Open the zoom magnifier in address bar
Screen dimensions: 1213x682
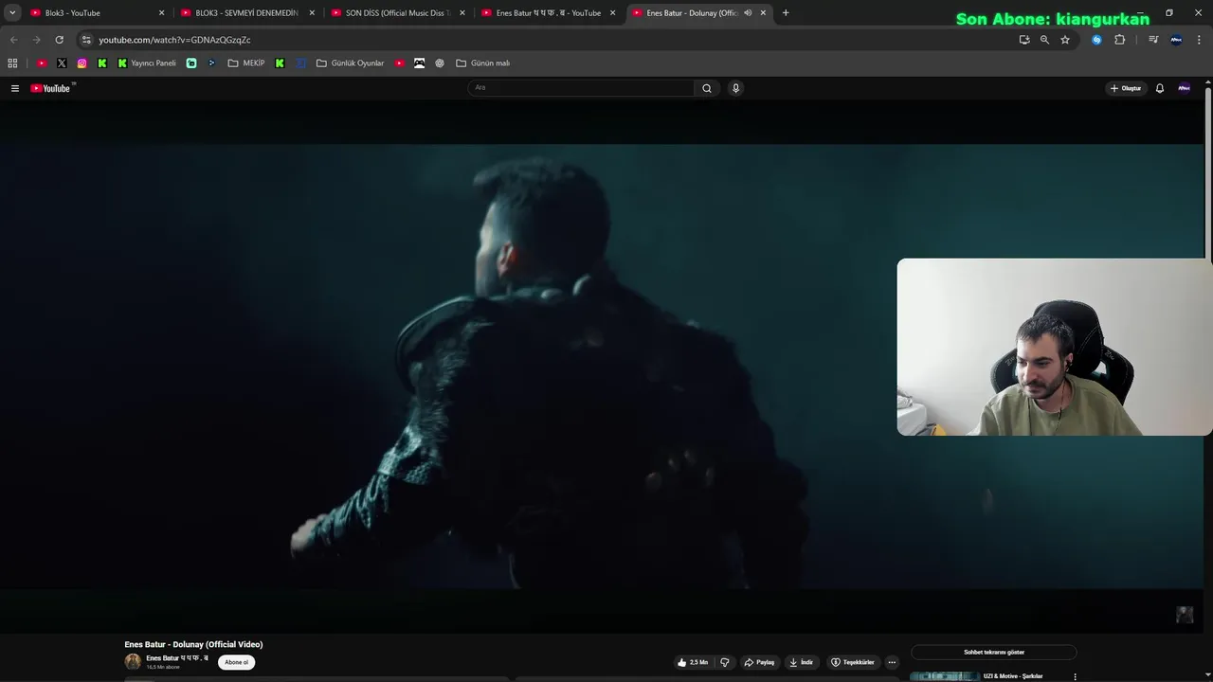coord(1044,40)
